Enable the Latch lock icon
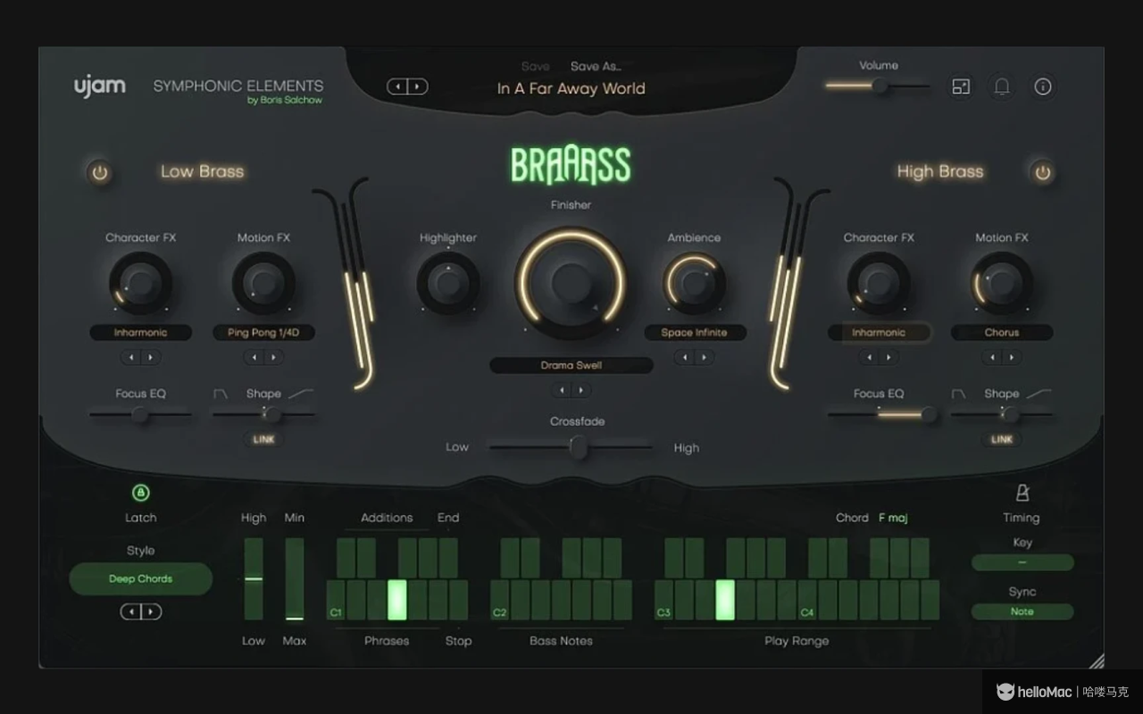The height and width of the screenshot is (714, 1143). pos(140,493)
